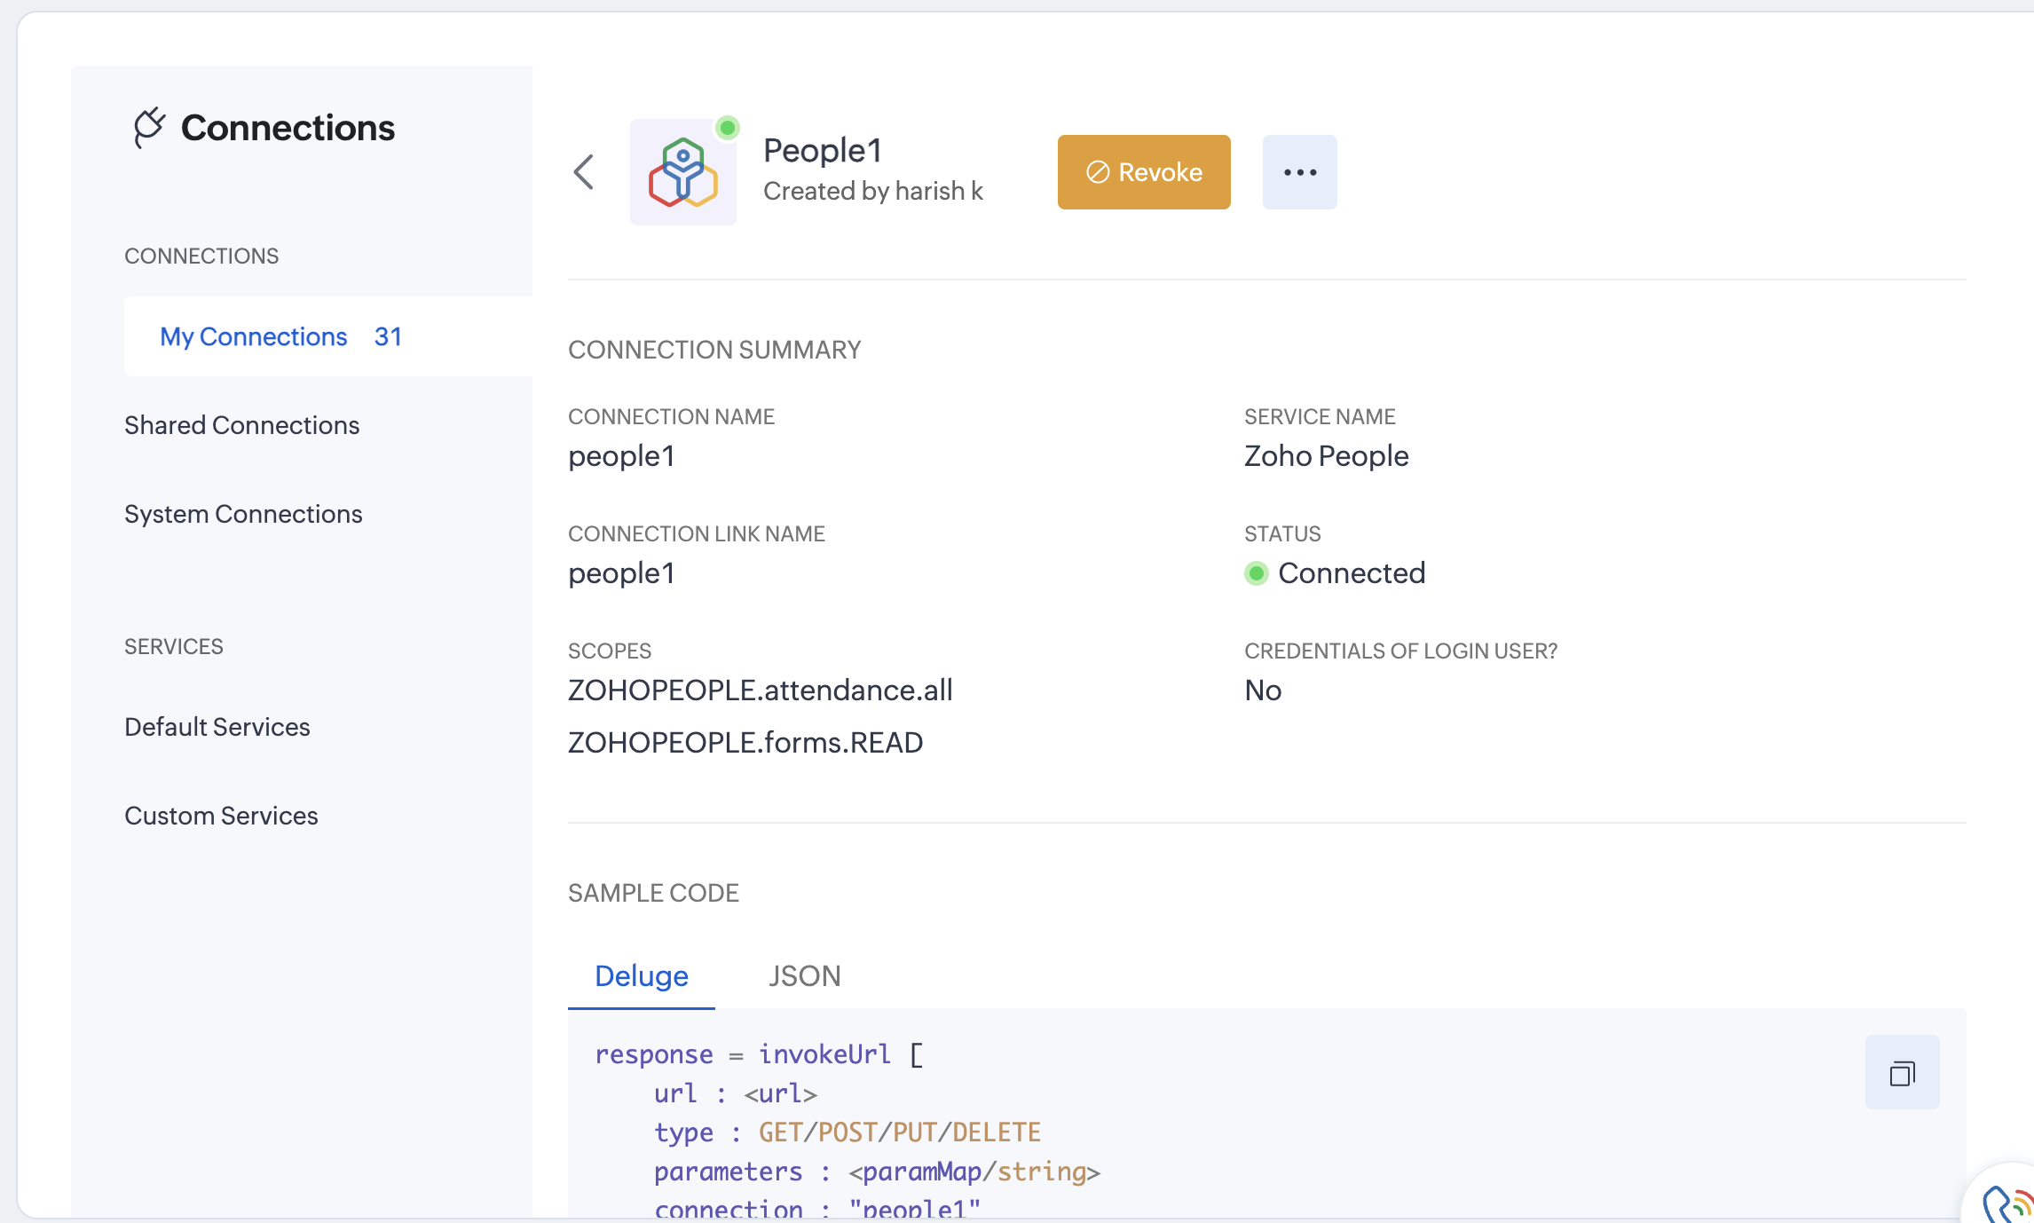Go to Shared Connections
The width and height of the screenshot is (2034, 1223).
pos(241,426)
